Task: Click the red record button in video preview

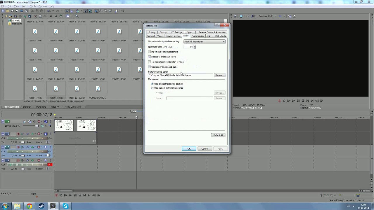Action: (279, 101)
